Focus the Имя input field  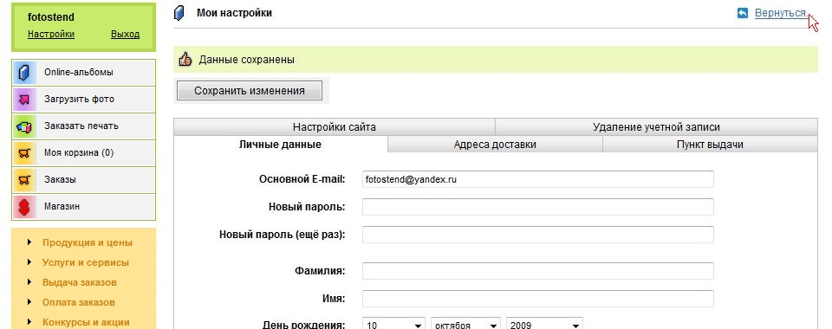pos(538,299)
